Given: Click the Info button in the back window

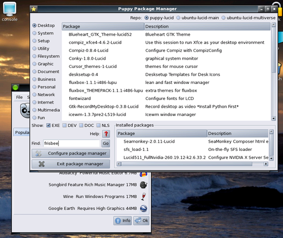Looking at the screenshot, I should click(x=122, y=220).
